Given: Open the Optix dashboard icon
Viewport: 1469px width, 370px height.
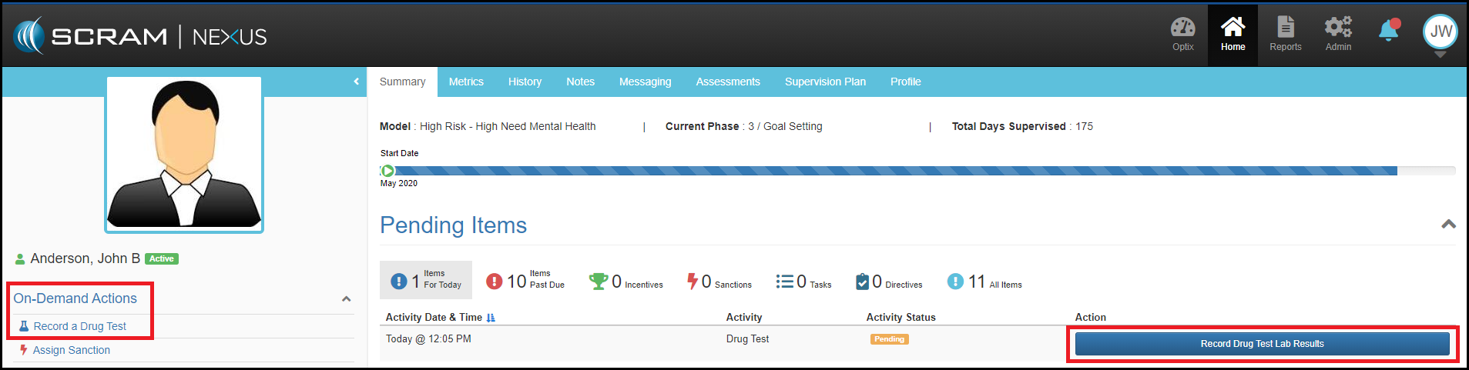Looking at the screenshot, I should pos(1182,35).
